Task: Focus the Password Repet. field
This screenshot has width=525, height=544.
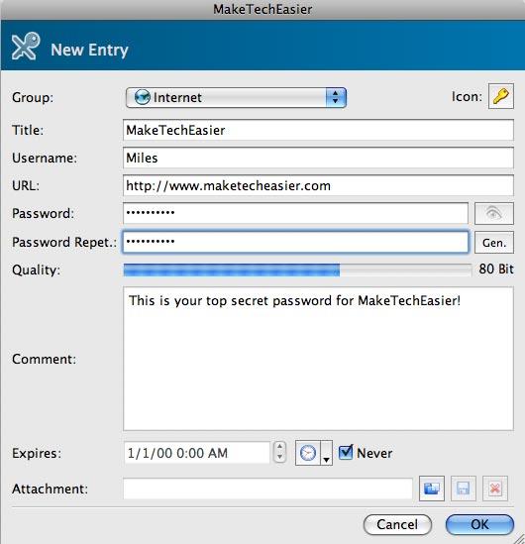Action: click(x=295, y=242)
